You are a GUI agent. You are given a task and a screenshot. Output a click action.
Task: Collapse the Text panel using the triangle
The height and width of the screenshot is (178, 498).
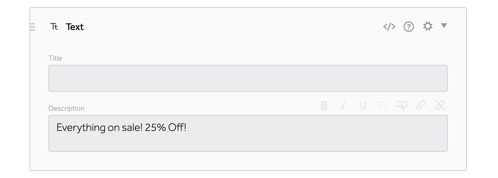[x=444, y=26]
